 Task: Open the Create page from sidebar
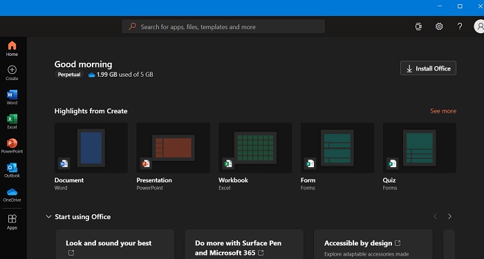[12, 73]
